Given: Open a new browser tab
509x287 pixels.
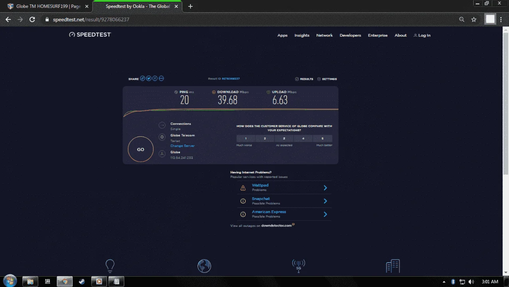Looking at the screenshot, I should click(x=190, y=6).
